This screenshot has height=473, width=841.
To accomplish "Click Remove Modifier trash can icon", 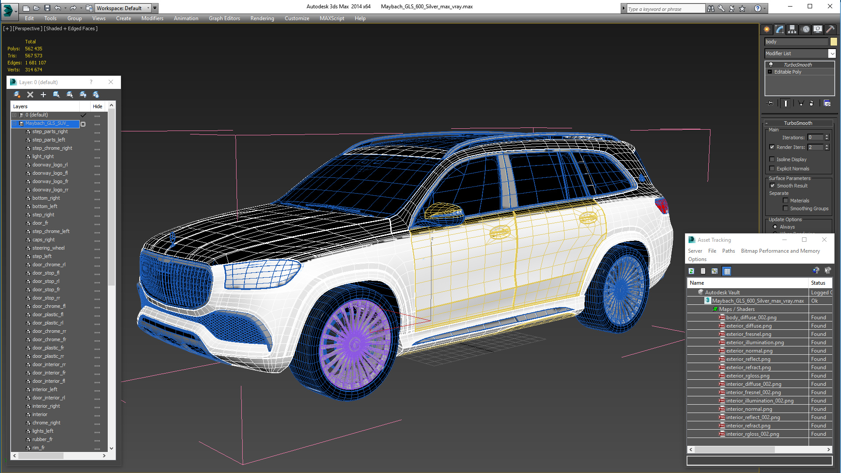I will coord(811,103).
